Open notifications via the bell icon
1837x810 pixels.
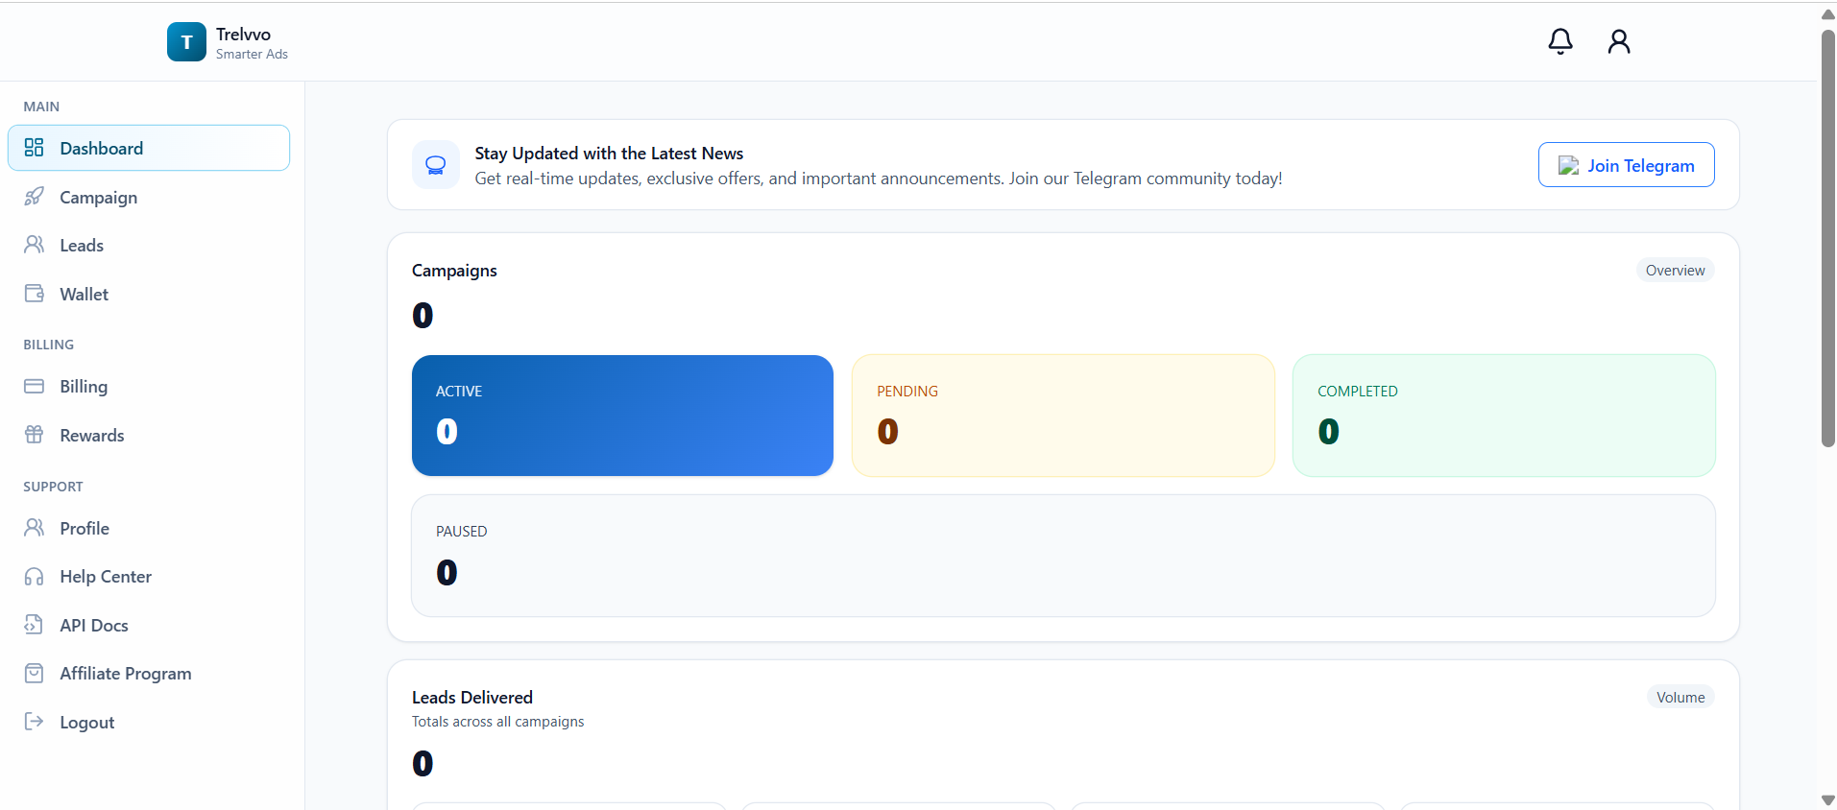click(1559, 41)
